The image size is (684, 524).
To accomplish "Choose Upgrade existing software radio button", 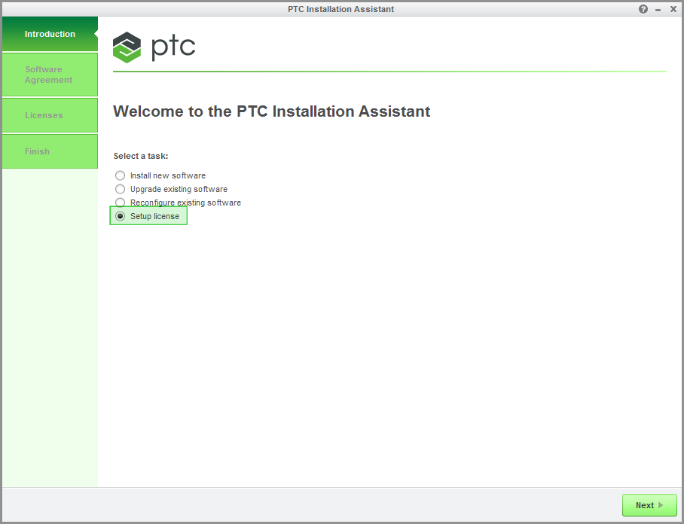I will (x=120, y=189).
